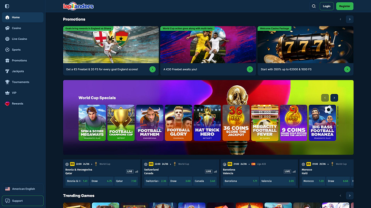Click LIVE badge on Switzerland vs Canada match
Screen dimensions: 371x208
pyautogui.click(x=208, y=172)
